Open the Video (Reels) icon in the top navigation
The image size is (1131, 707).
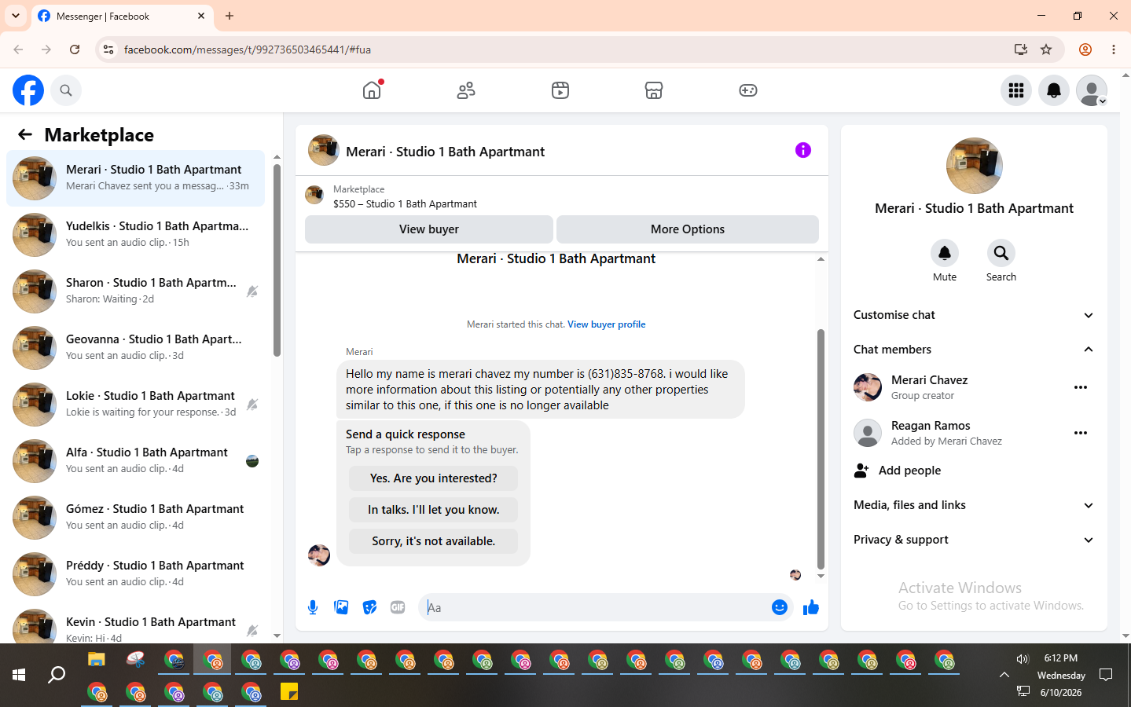(560, 90)
